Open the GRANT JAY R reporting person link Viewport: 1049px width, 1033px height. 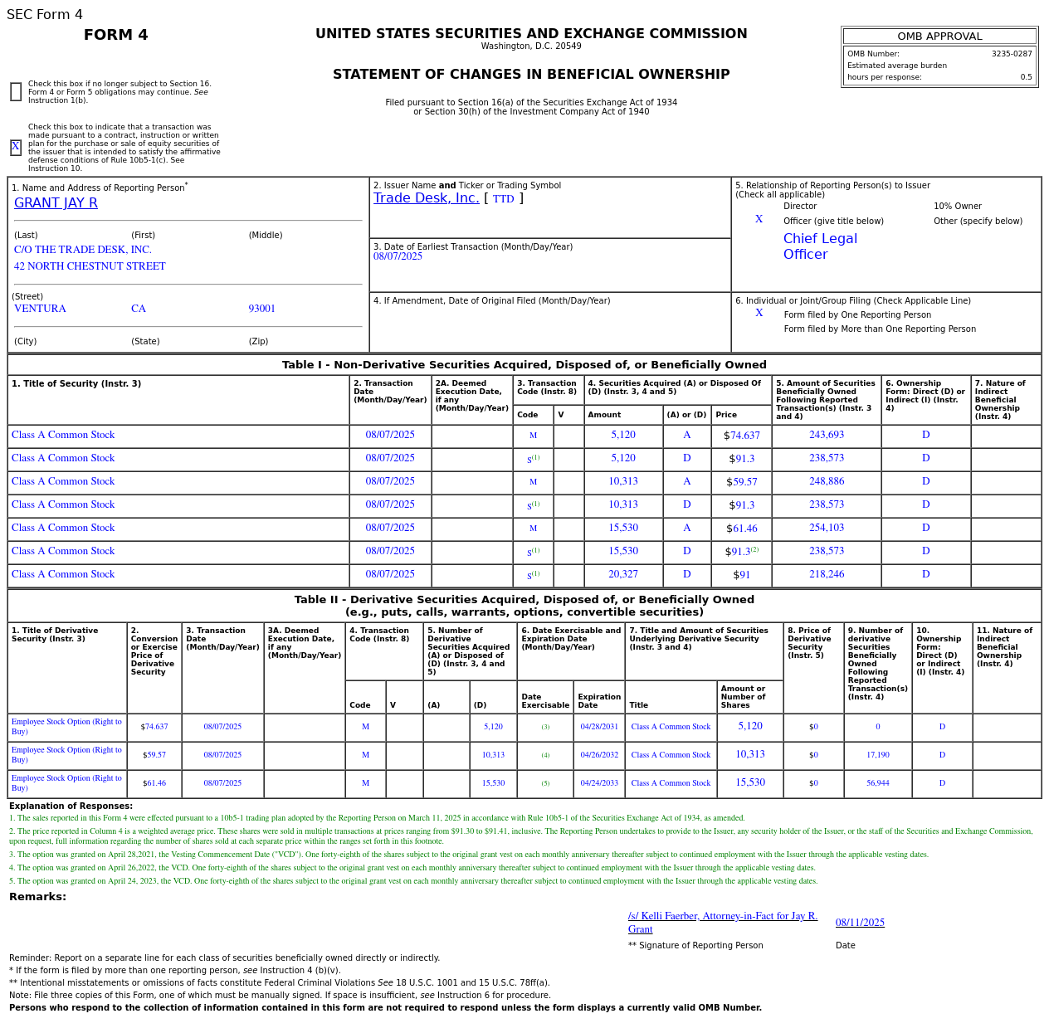coord(56,203)
